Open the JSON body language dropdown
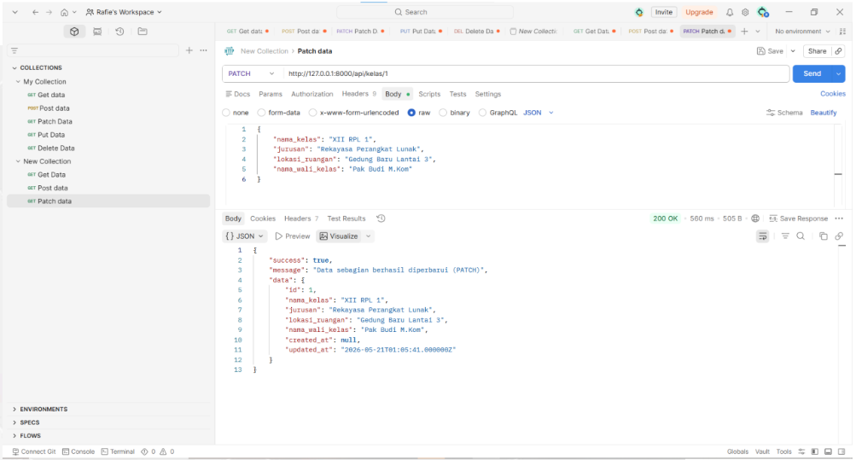The image size is (856, 460). pyautogui.click(x=539, y=113)
